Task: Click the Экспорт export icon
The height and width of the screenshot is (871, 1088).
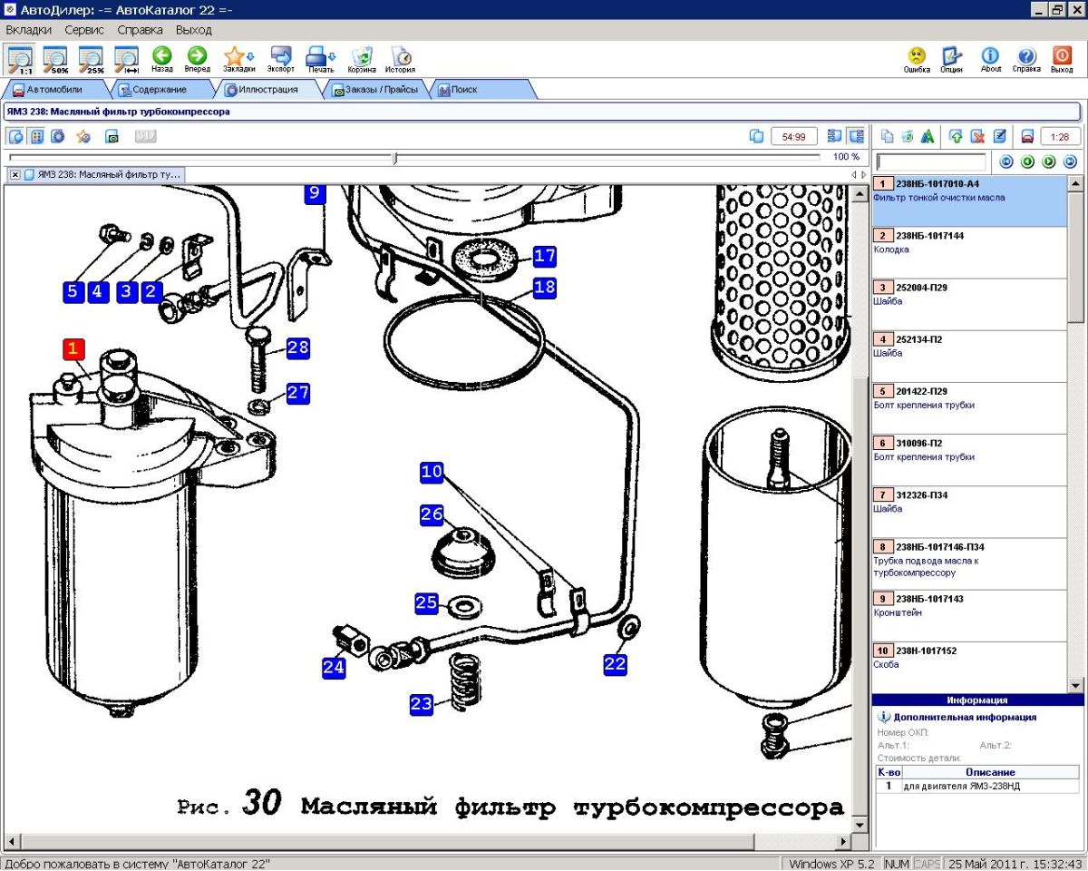Action: coord(281,58)
